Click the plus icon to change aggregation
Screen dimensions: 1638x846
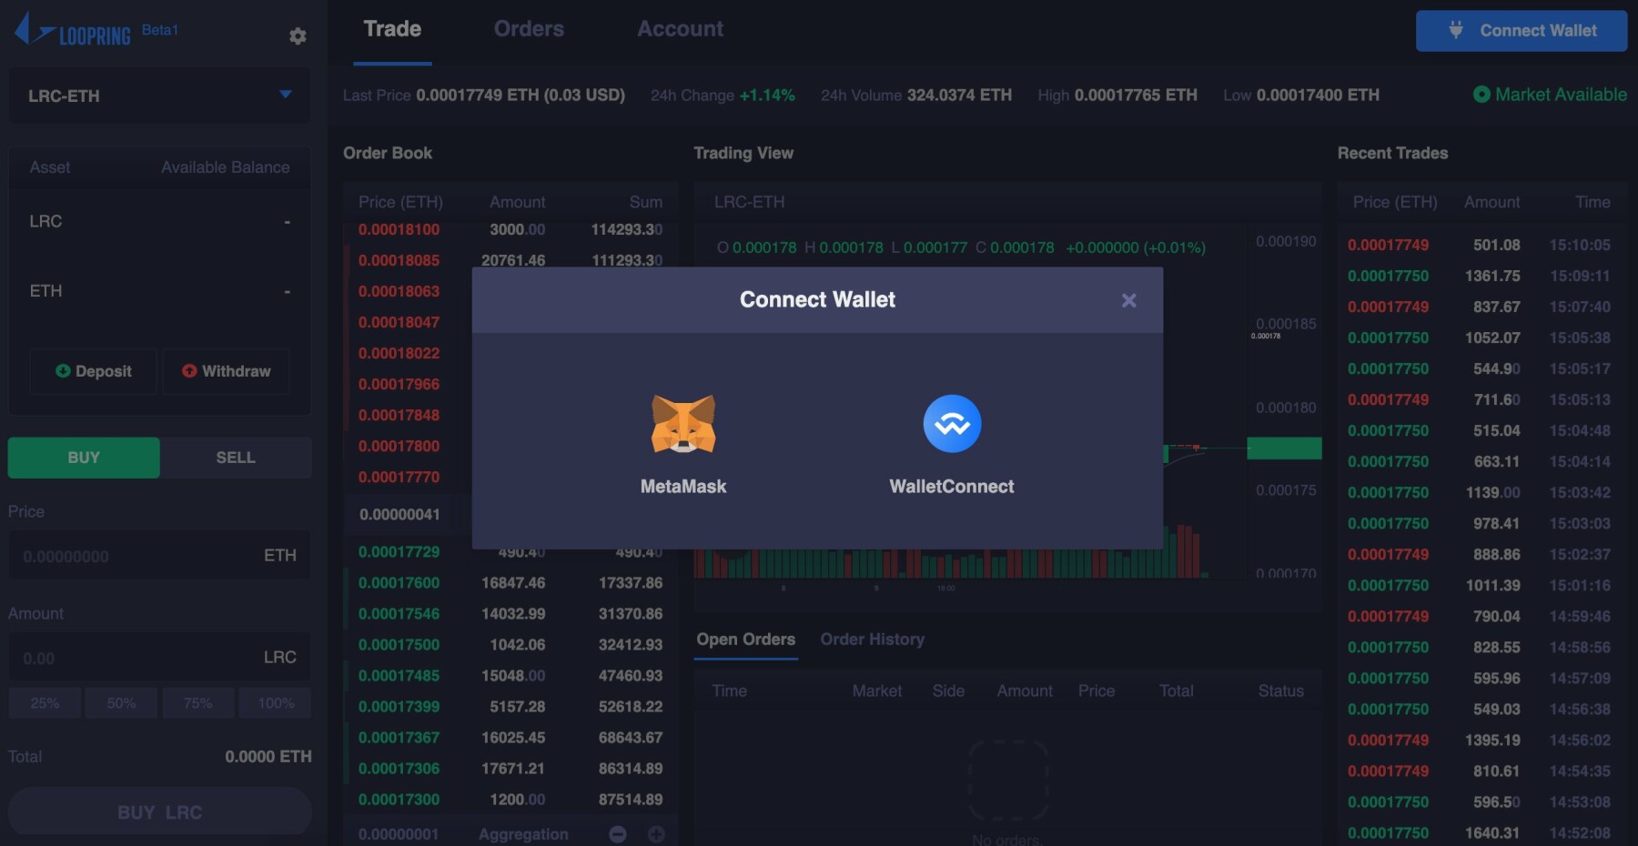pos(654,833)
